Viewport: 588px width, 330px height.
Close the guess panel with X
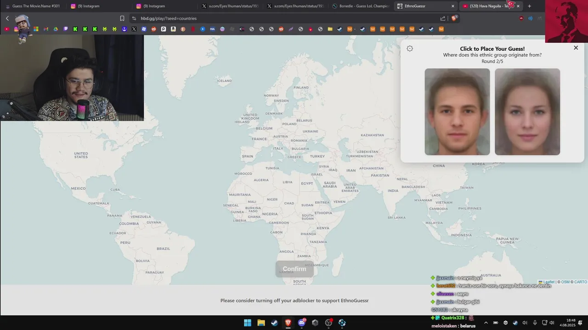click(576, 48)
